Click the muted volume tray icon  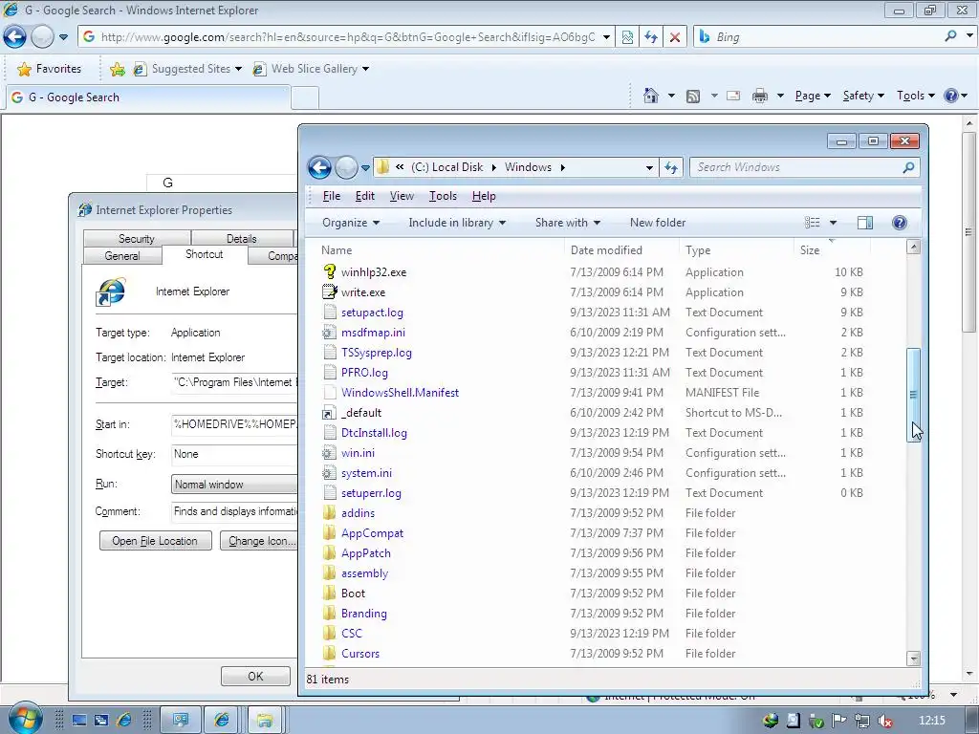[884, 721]
